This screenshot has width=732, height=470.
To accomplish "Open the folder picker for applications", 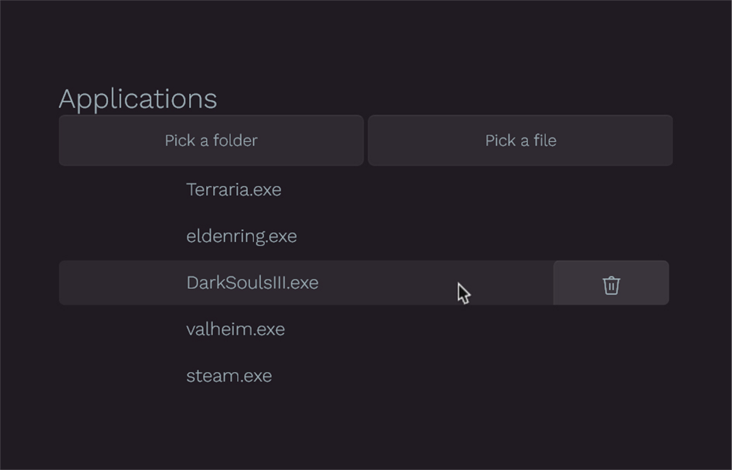I will (x=211, y=140).
